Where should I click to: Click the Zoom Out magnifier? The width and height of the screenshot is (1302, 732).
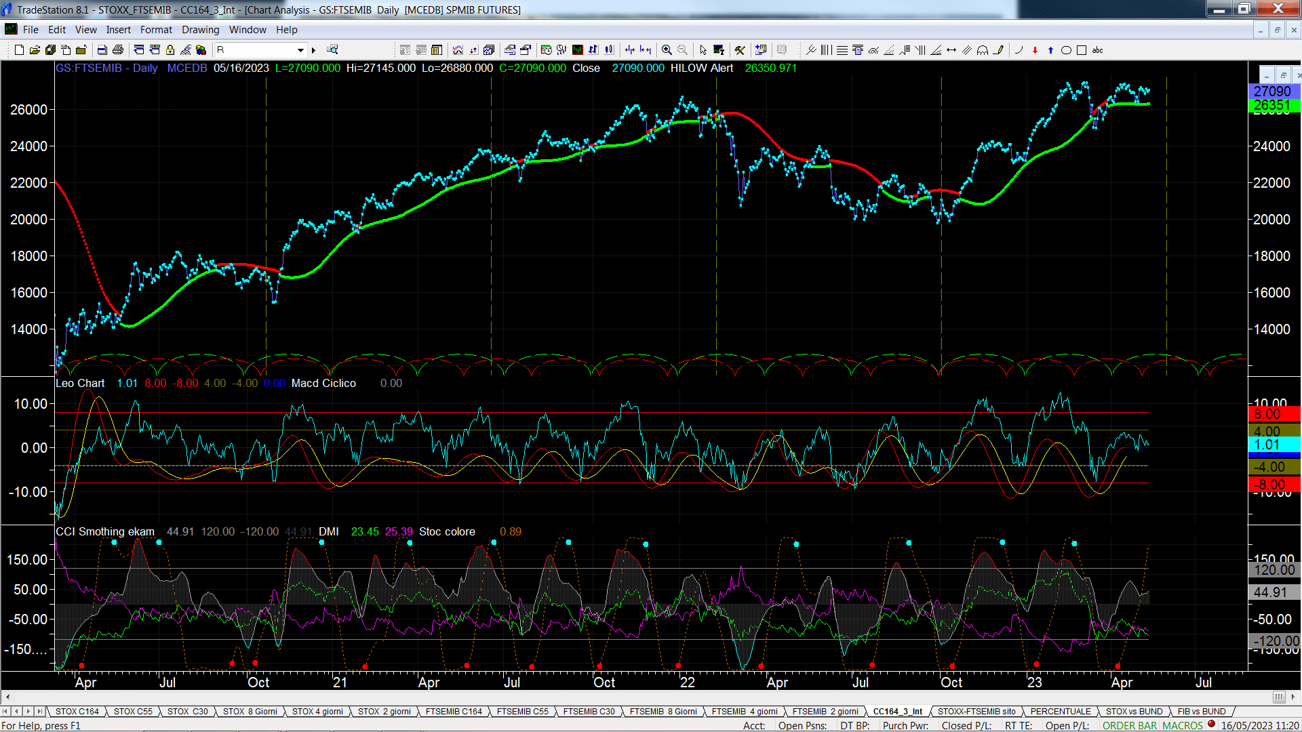click(682, 50)
